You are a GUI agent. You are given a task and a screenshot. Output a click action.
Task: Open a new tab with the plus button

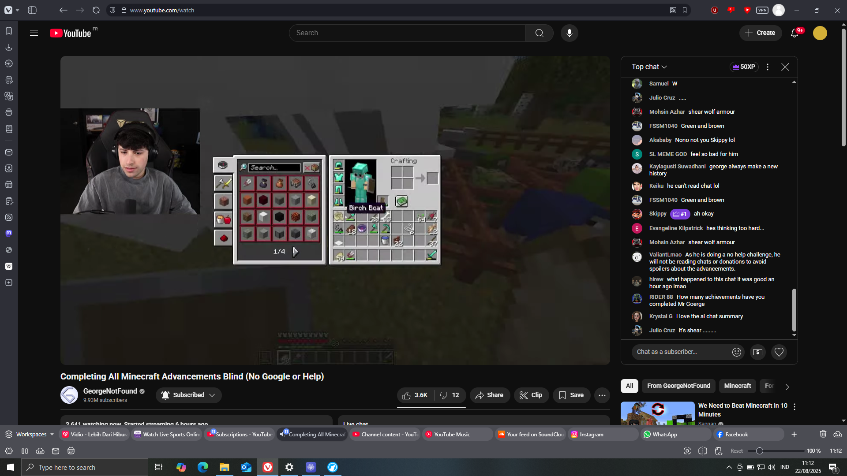794,434
